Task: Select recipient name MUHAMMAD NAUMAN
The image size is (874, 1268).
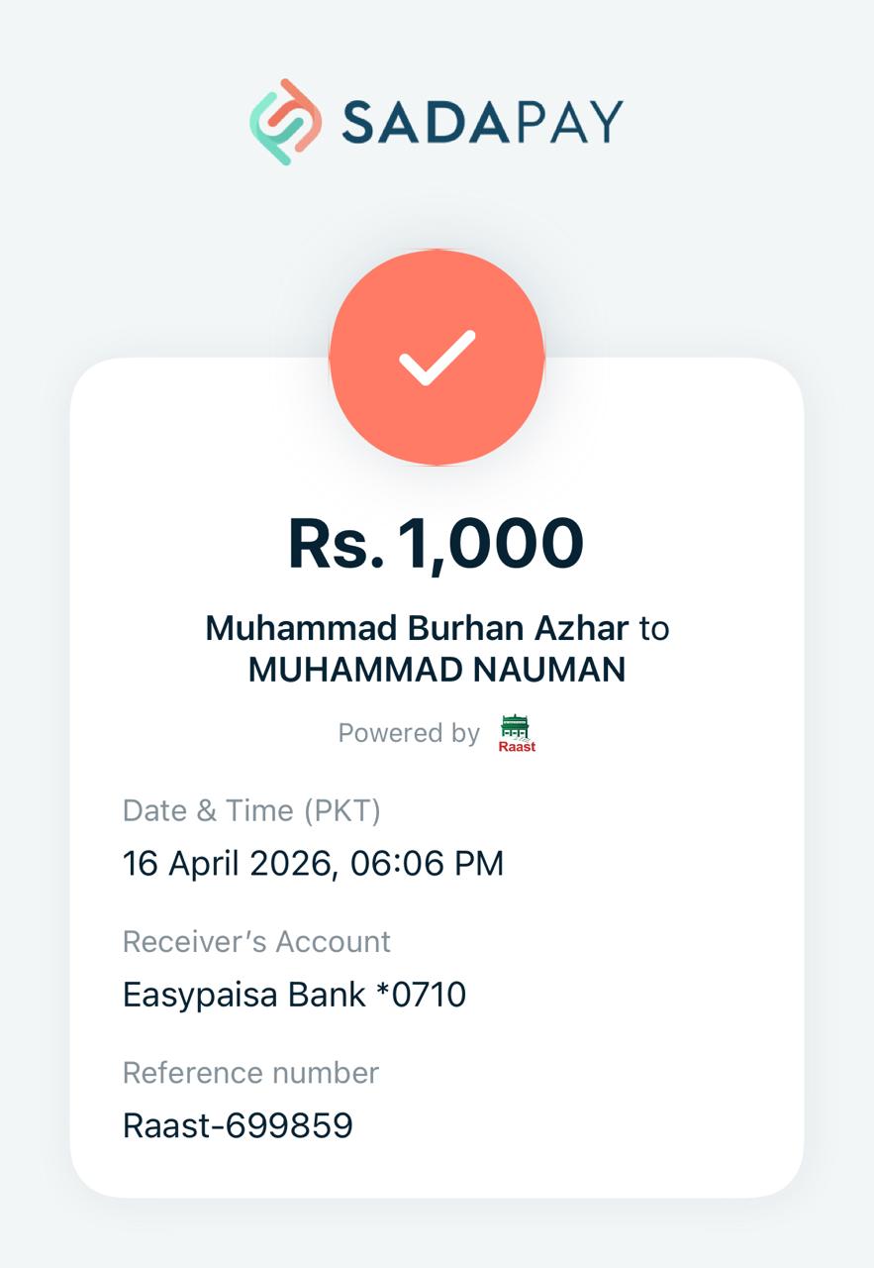Action: click(437, 671)
